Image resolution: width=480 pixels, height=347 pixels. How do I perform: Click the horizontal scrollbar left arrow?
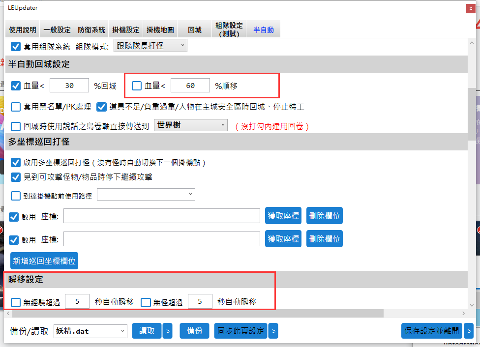coord(8,314)
